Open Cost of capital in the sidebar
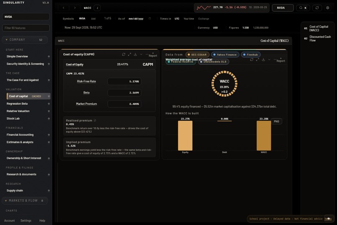 (x=28, y=96)
